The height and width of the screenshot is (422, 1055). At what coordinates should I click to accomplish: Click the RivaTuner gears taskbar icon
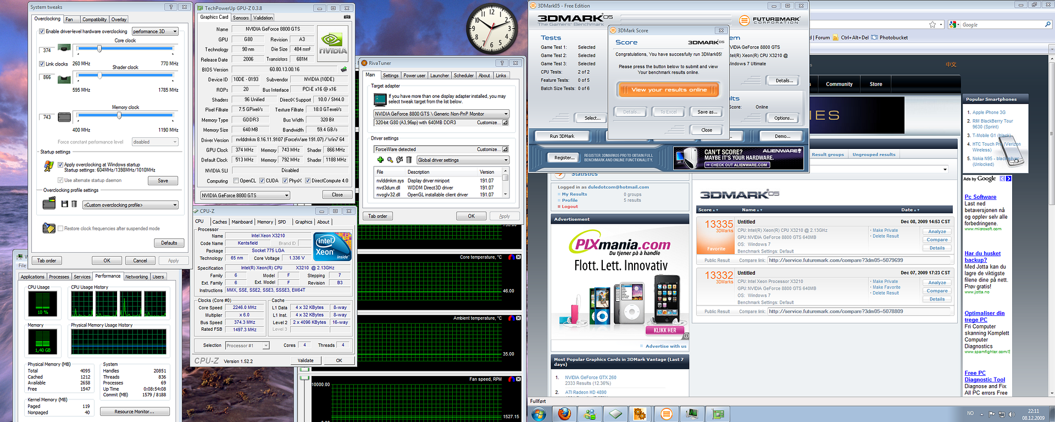point(640,414)
